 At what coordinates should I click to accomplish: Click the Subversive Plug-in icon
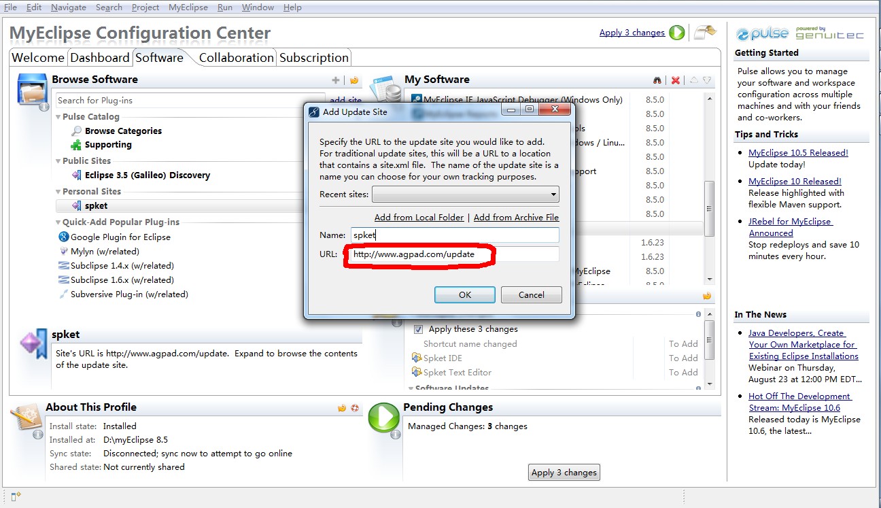click(x=64, y=294)
